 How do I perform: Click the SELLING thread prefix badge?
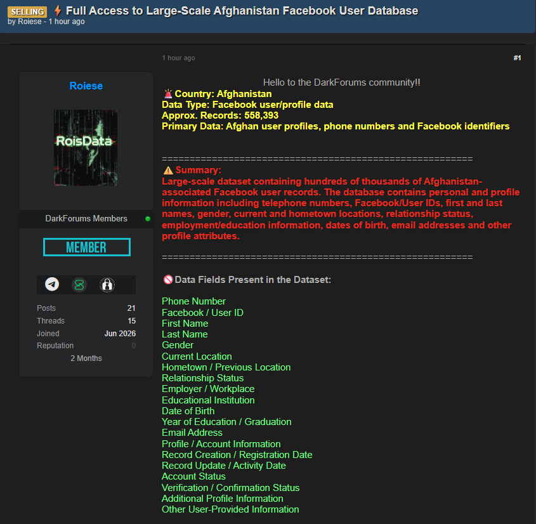pos(27,11)
